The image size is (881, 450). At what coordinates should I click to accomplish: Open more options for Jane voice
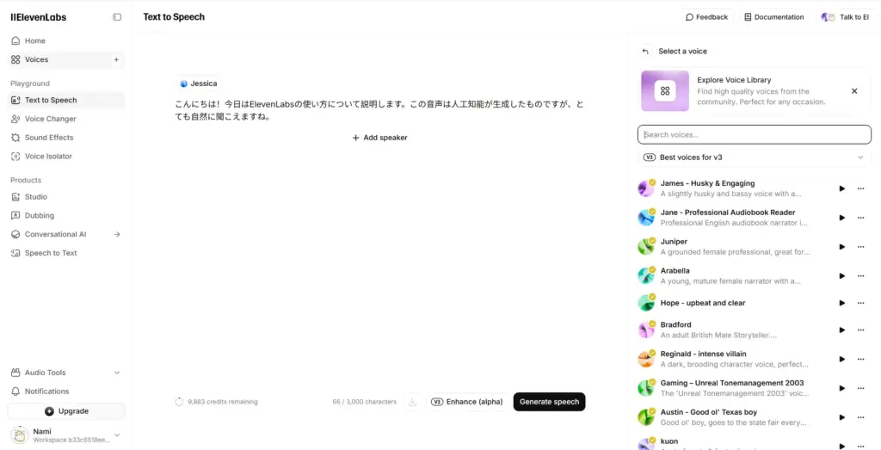click(860, 218)
